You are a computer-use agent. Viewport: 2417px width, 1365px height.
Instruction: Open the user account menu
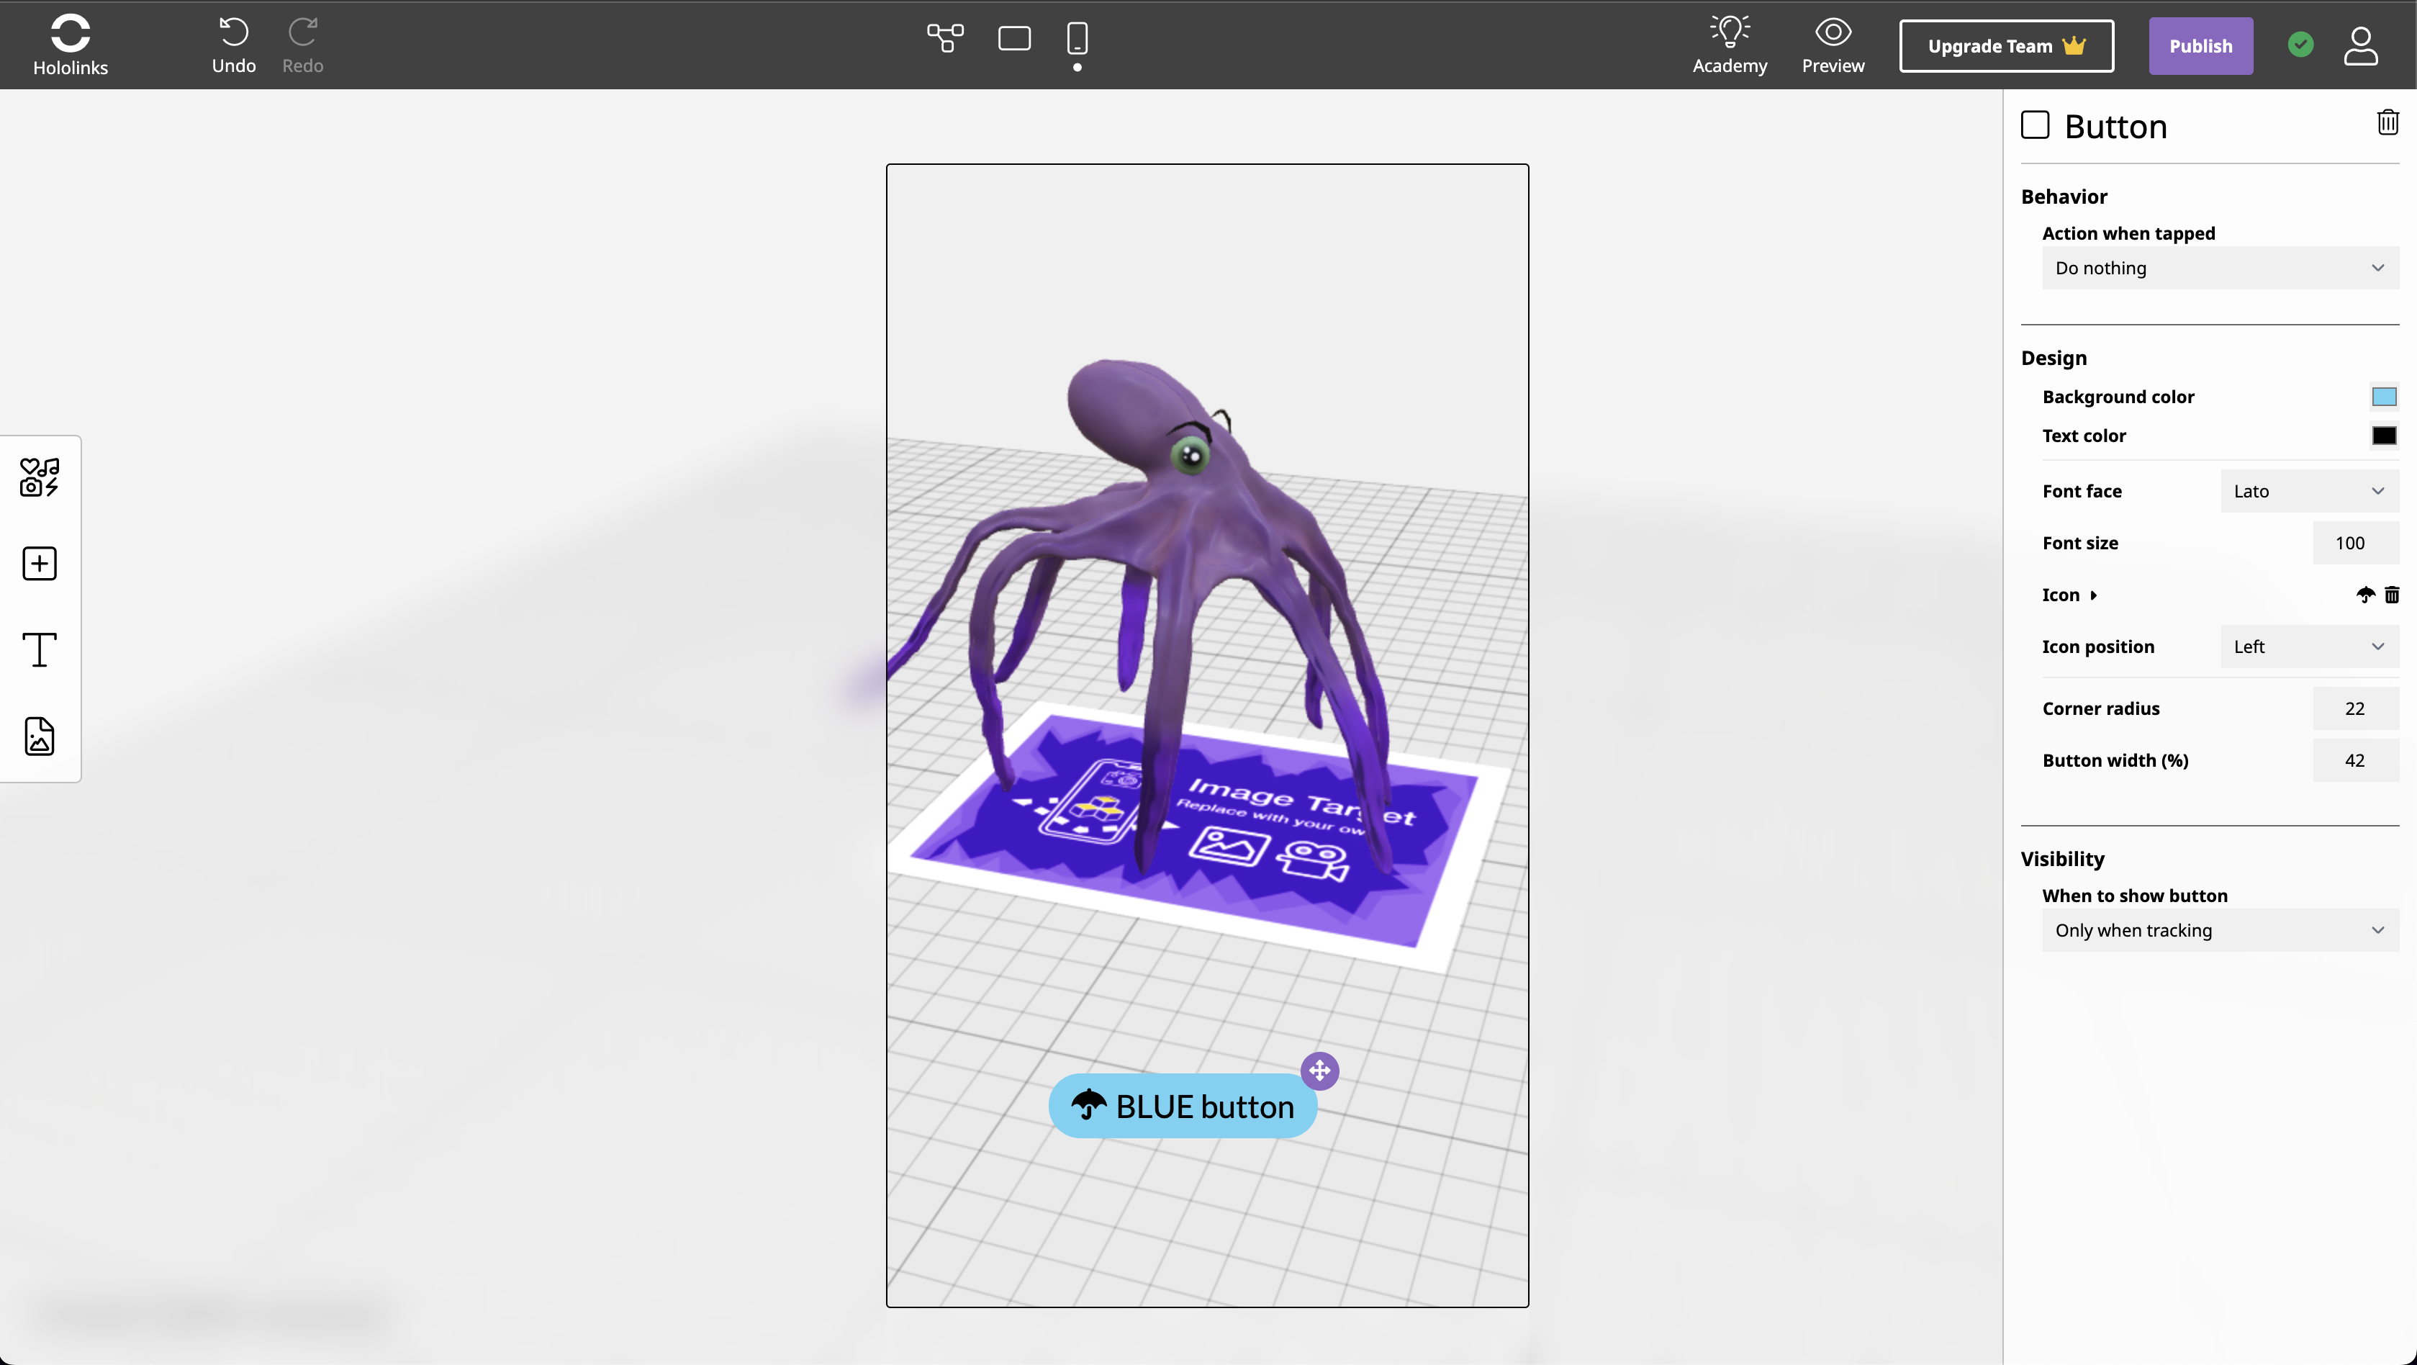click(x=2359, y=45)
